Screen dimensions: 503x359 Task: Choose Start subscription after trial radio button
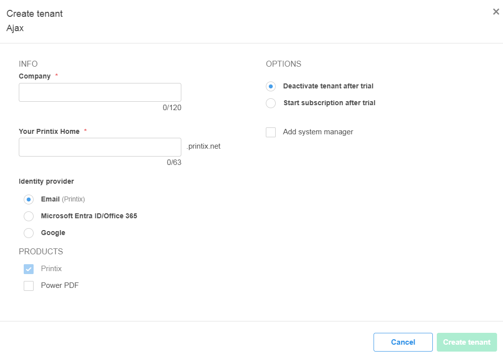pos(270,103)
